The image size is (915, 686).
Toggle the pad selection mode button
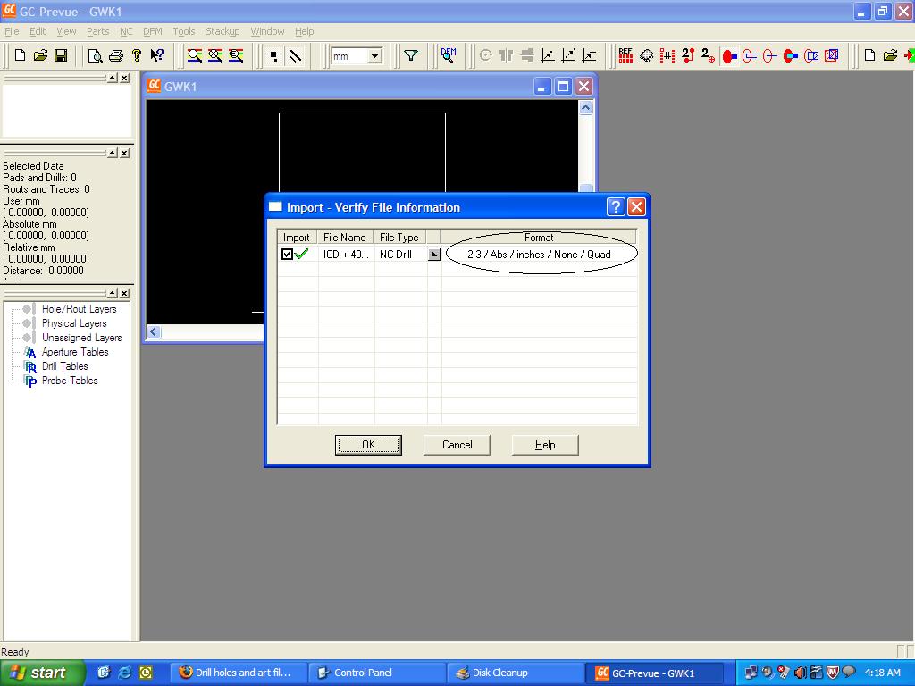point(273,56)
